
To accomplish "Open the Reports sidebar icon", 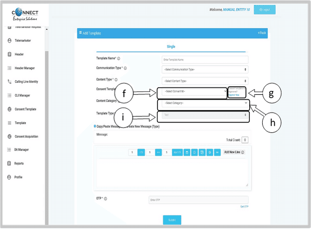I will [x=10, y=163].
